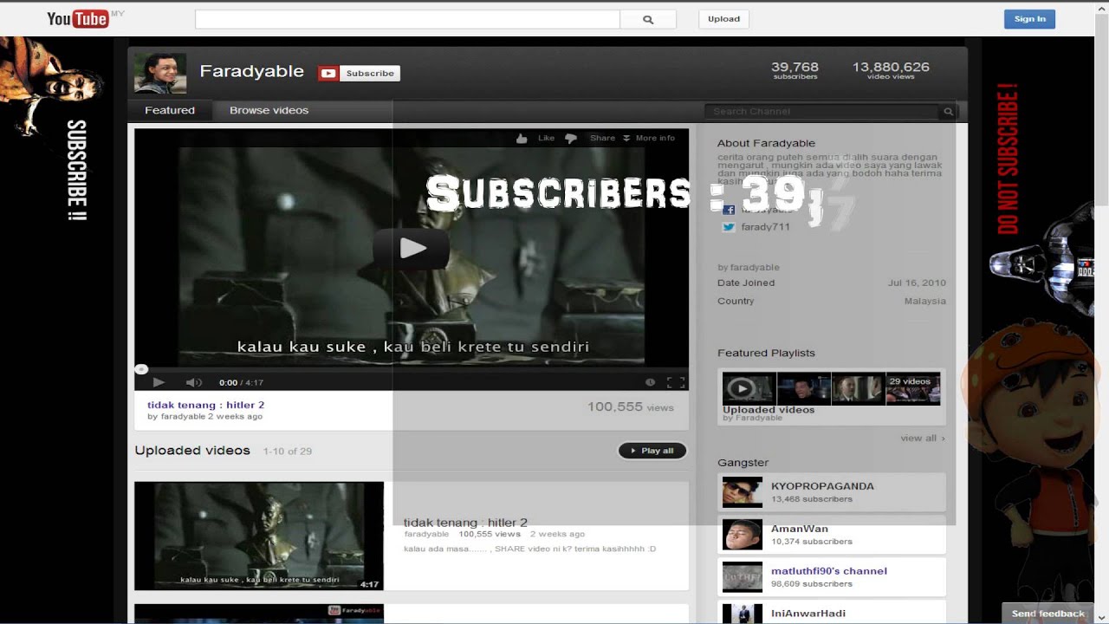Click the watch later clock icon
1109x624 pixels.
[650, 382]
